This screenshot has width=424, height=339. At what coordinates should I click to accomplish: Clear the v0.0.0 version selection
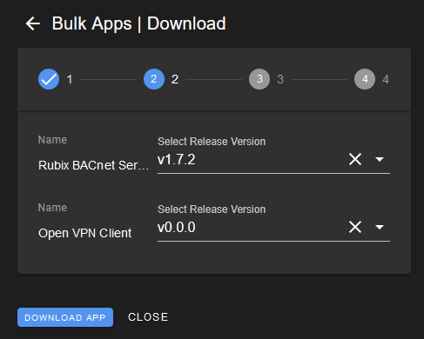355,227
